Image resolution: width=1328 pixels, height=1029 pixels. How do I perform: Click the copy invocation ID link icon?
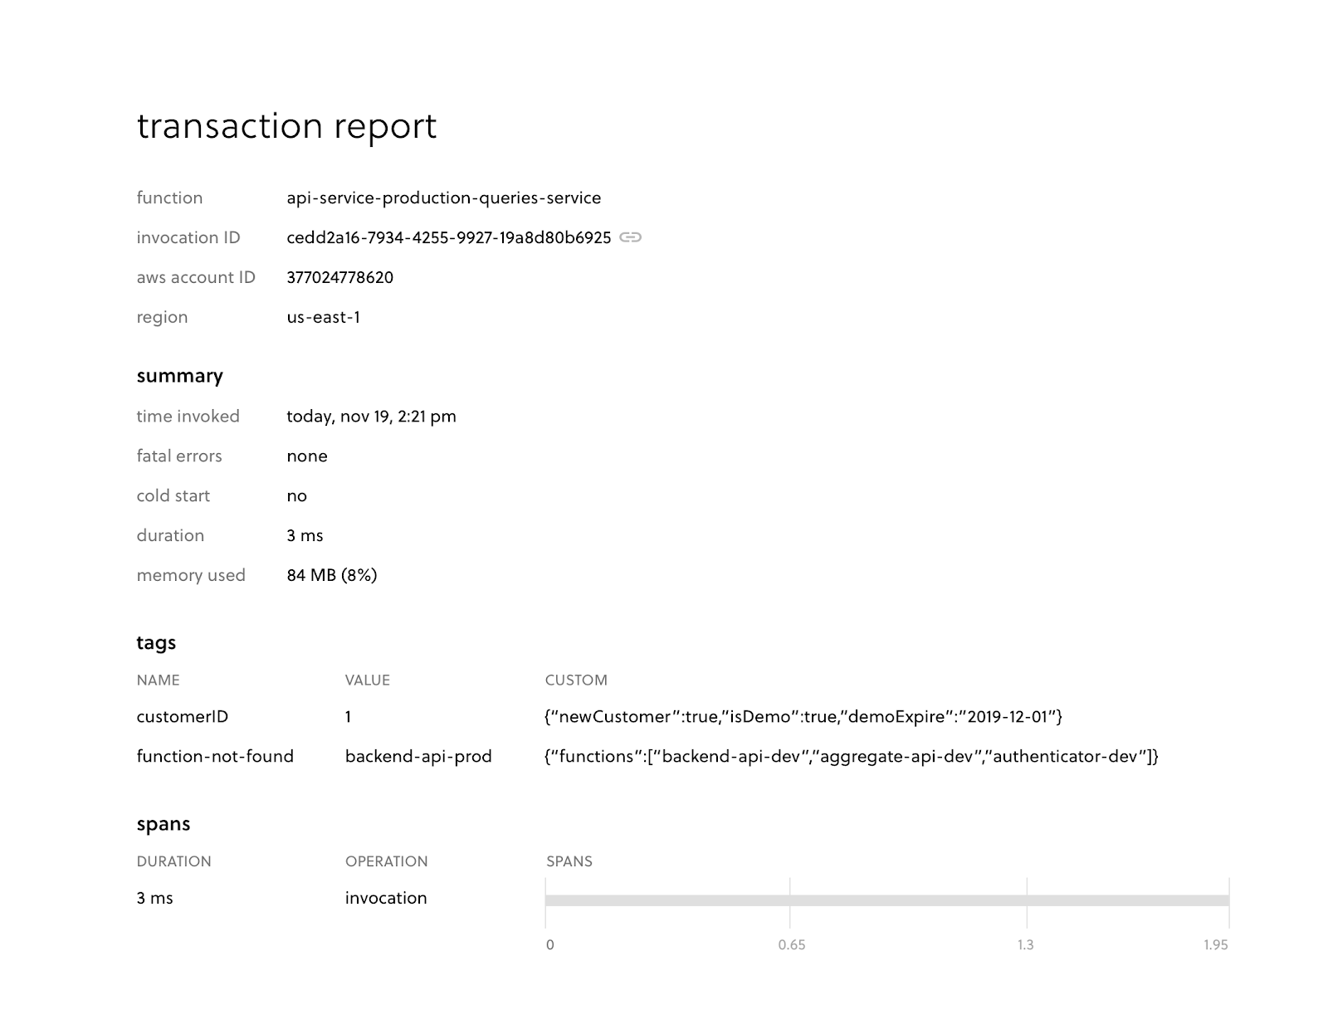coord(632,237)
